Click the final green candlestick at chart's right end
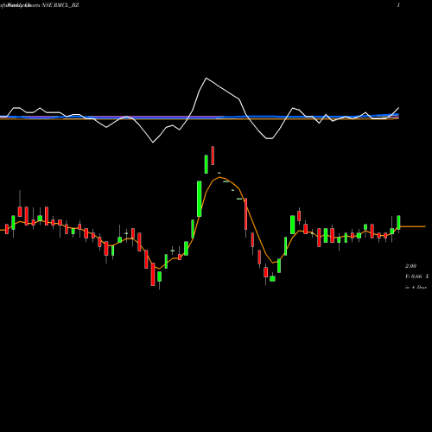Viewport: 432px width, 432px height. pos(398,223)
